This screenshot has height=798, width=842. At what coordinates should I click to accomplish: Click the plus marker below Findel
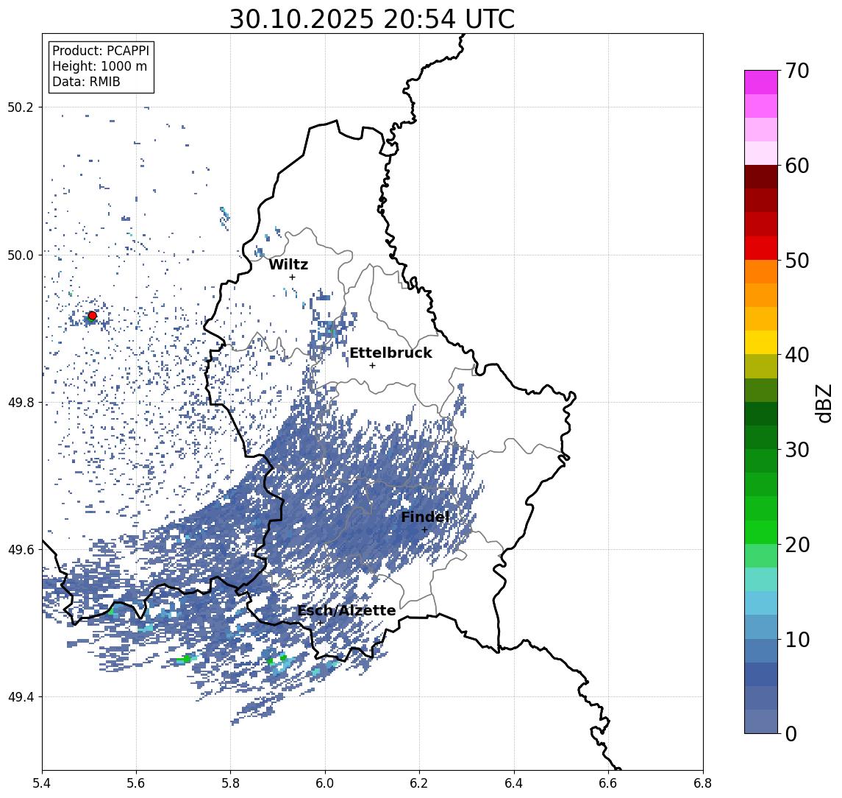click(x=424, y=530)
